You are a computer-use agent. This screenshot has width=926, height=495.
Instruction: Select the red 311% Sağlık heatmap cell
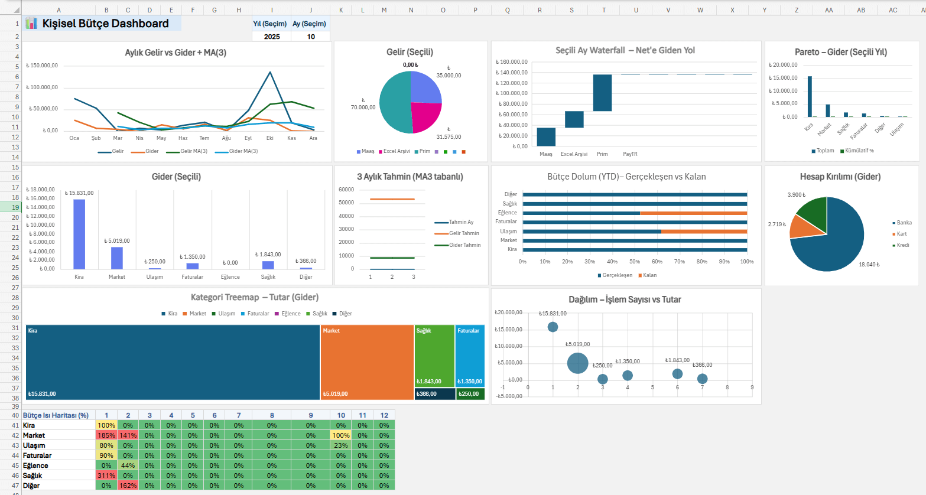106,476
